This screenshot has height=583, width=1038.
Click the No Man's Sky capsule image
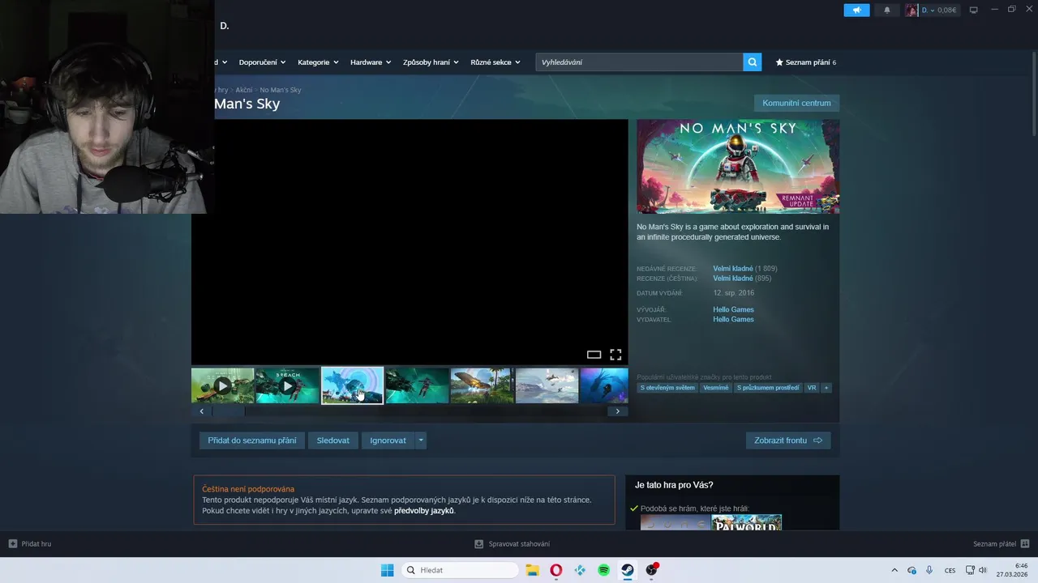coord(738,167)
